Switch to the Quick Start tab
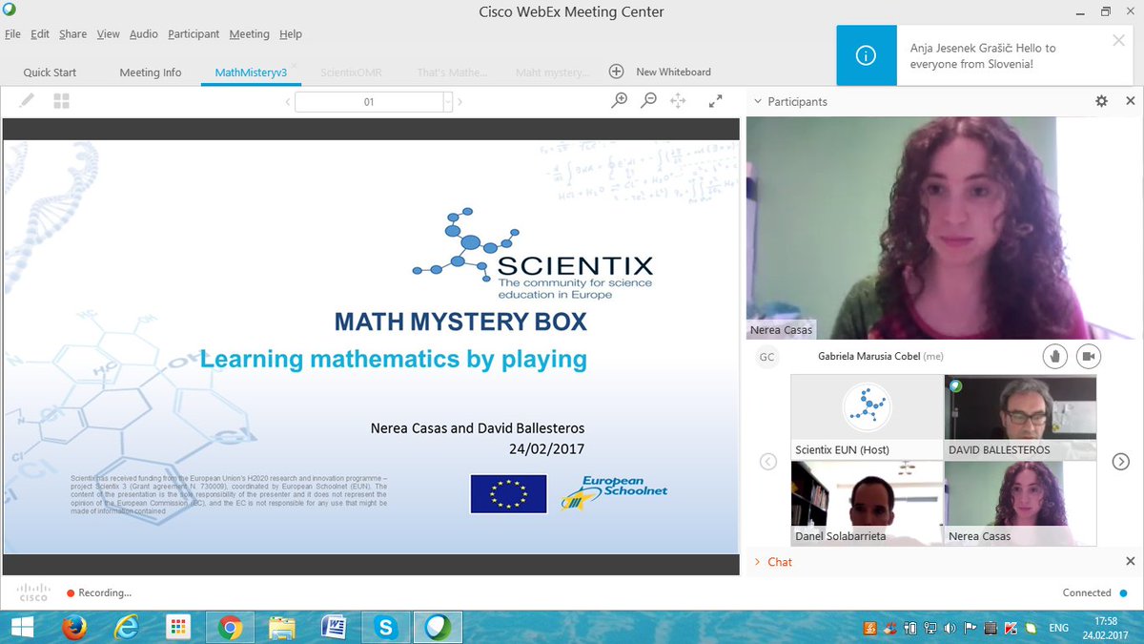Screen dimensions: 1144x644 point(50,72)
